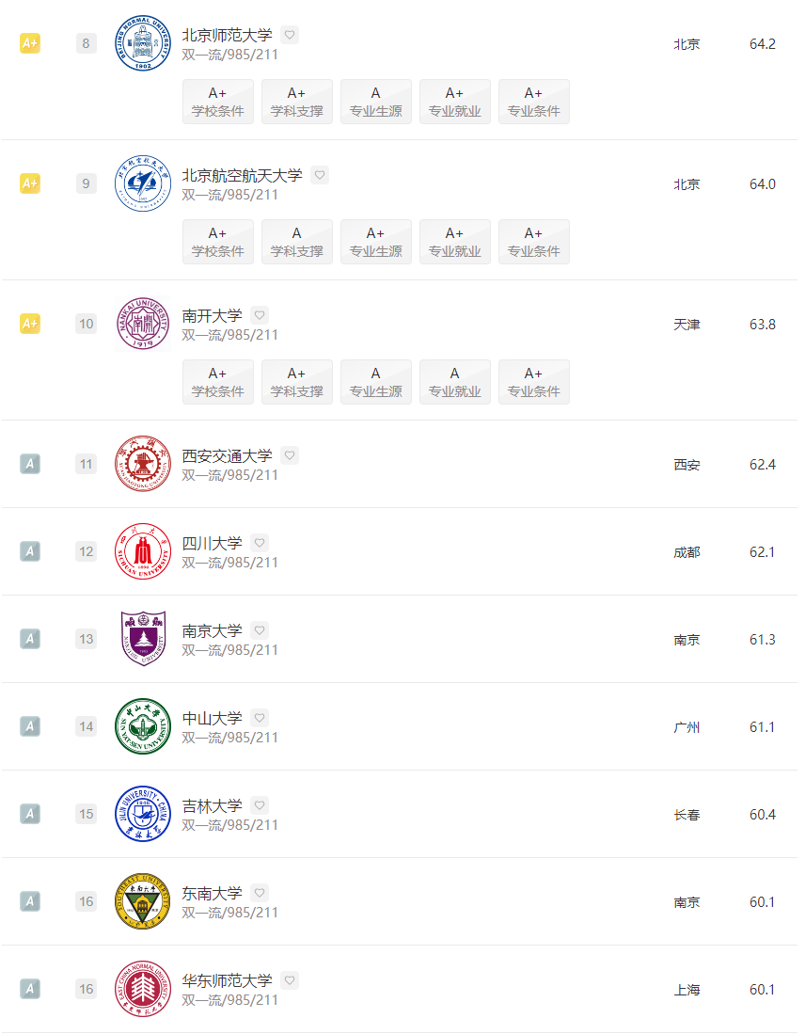
Task: Open the Sun Yat-sen University green logo
Action: pos(143,726)
